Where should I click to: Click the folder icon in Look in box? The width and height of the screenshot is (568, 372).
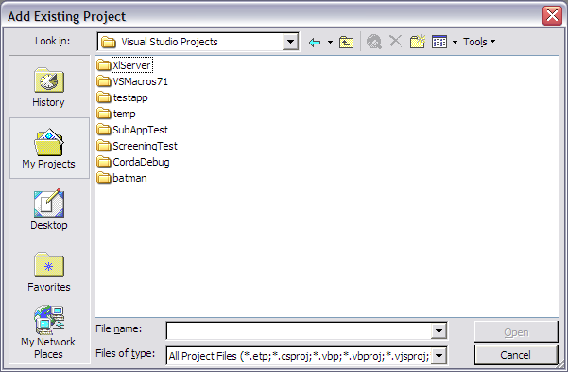coord(109,42)
